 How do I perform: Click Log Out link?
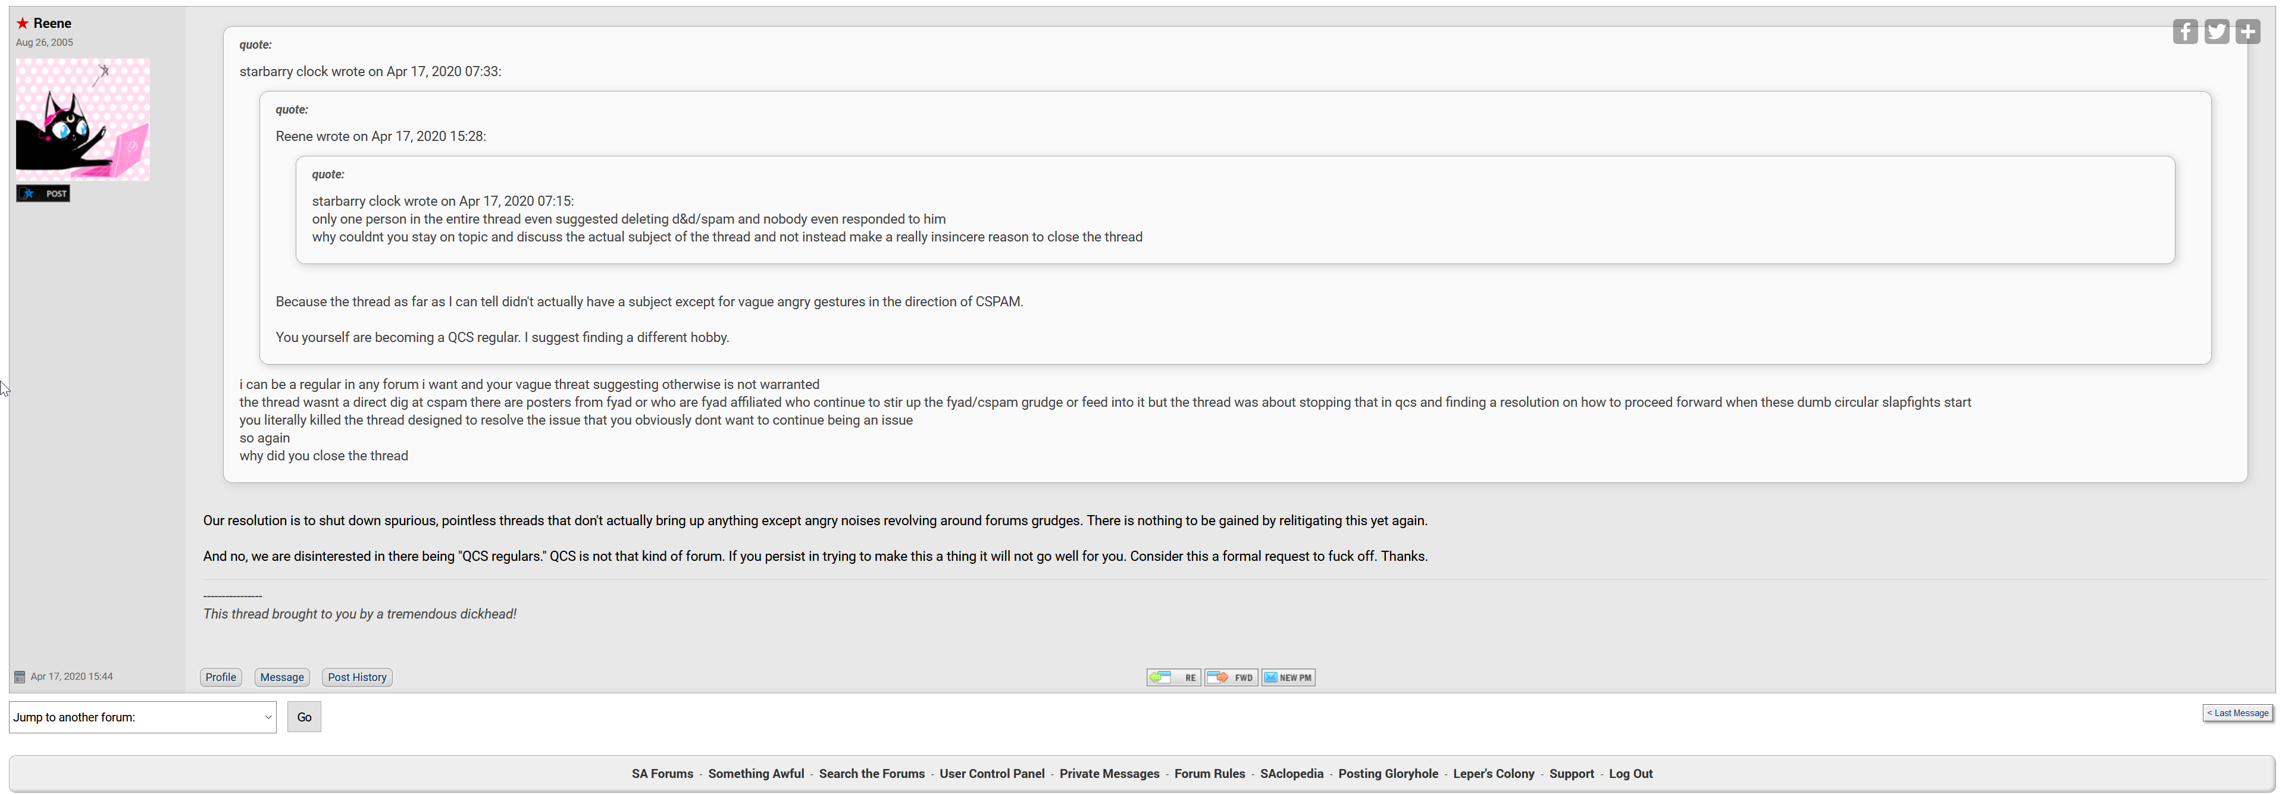pyautogui.click(x=1631, y=774)
